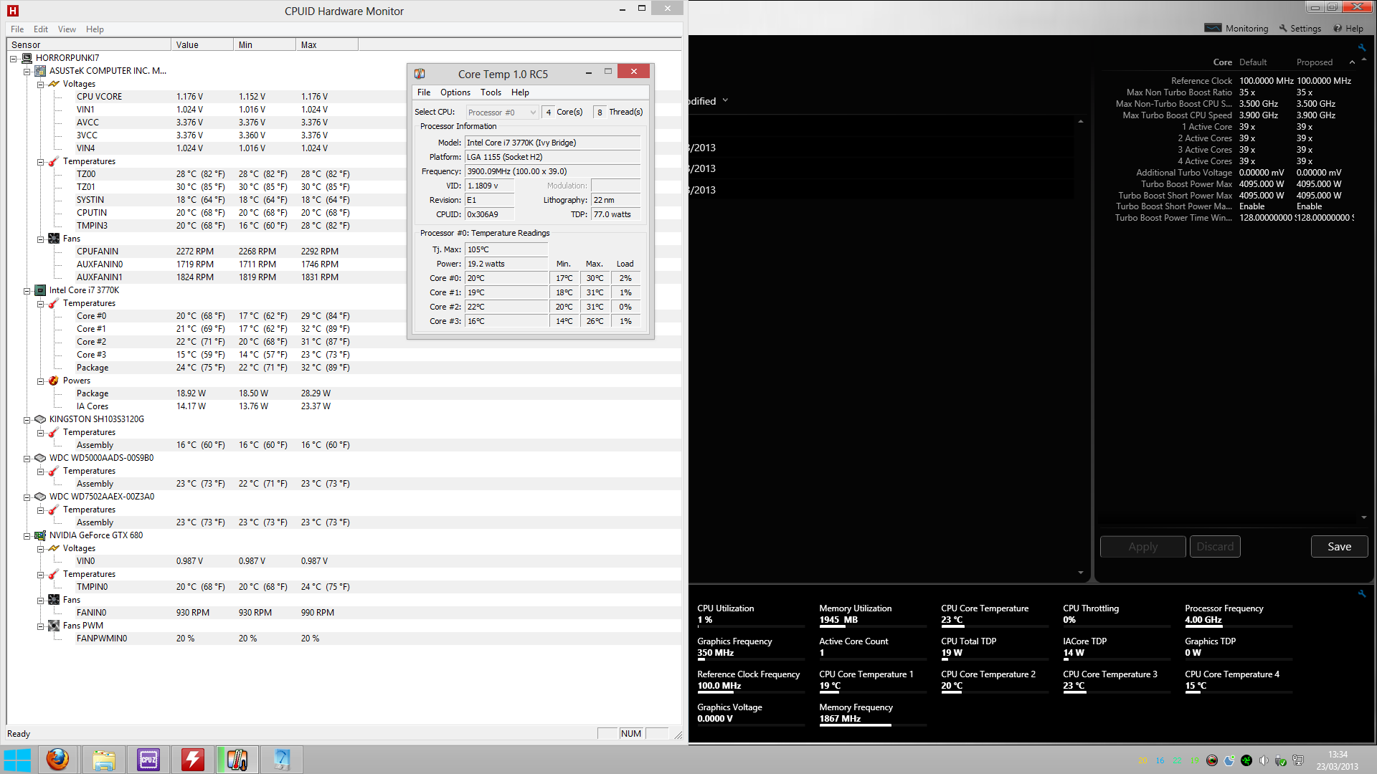1377x774 pixels.
Task: Collapse the Intel Core i7 3770K node
Action: (x=27, y=291)
